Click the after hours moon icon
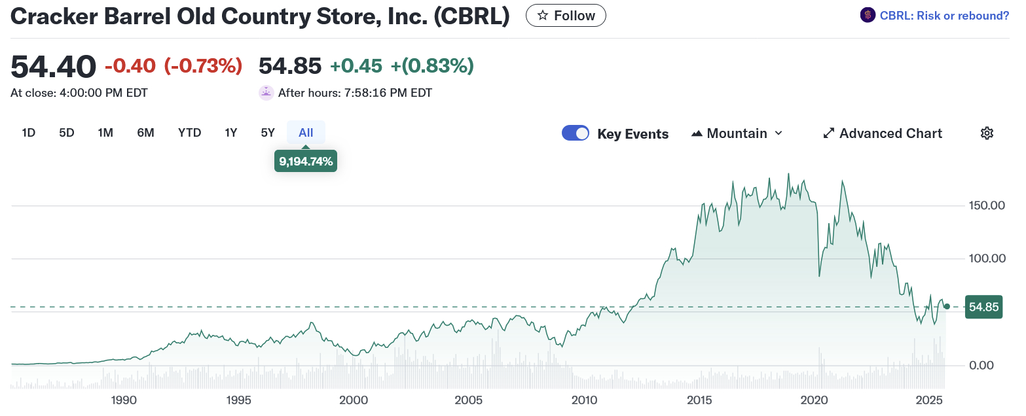This screenshot has height=416, width=1026. [x=266, y=93]
